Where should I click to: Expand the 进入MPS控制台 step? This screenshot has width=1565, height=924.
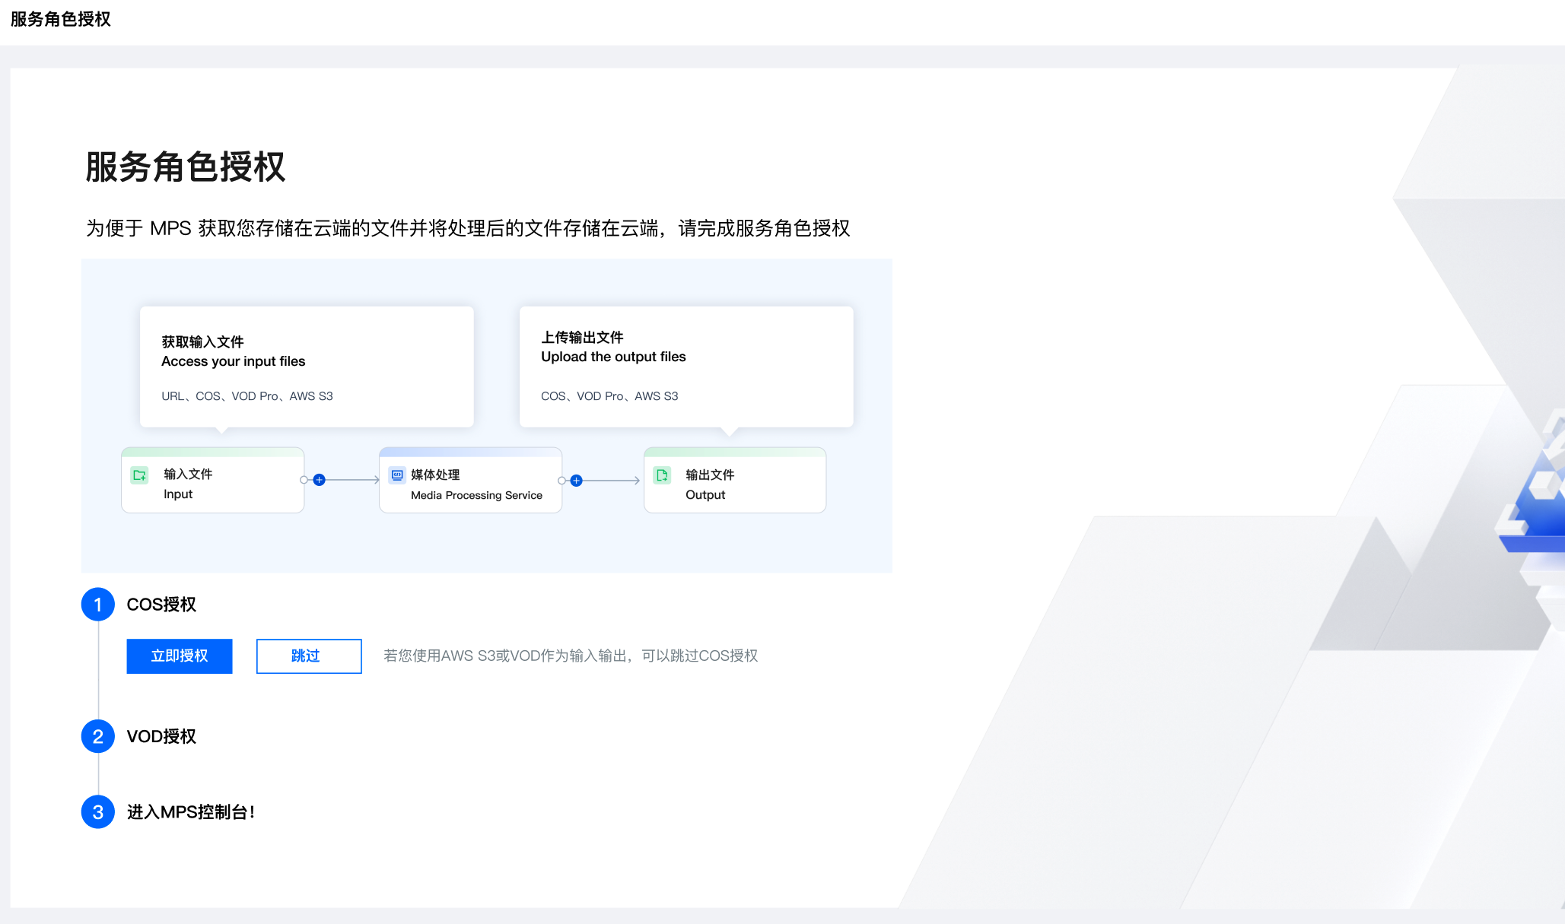tap(190, 812)
